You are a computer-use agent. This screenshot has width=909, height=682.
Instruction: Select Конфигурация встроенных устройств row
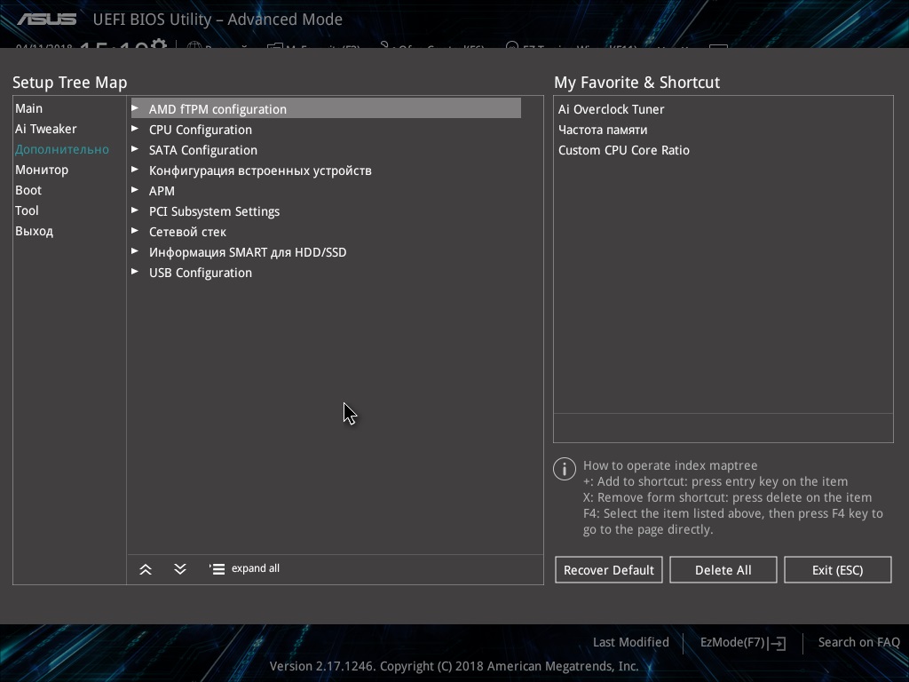[326, 170]
